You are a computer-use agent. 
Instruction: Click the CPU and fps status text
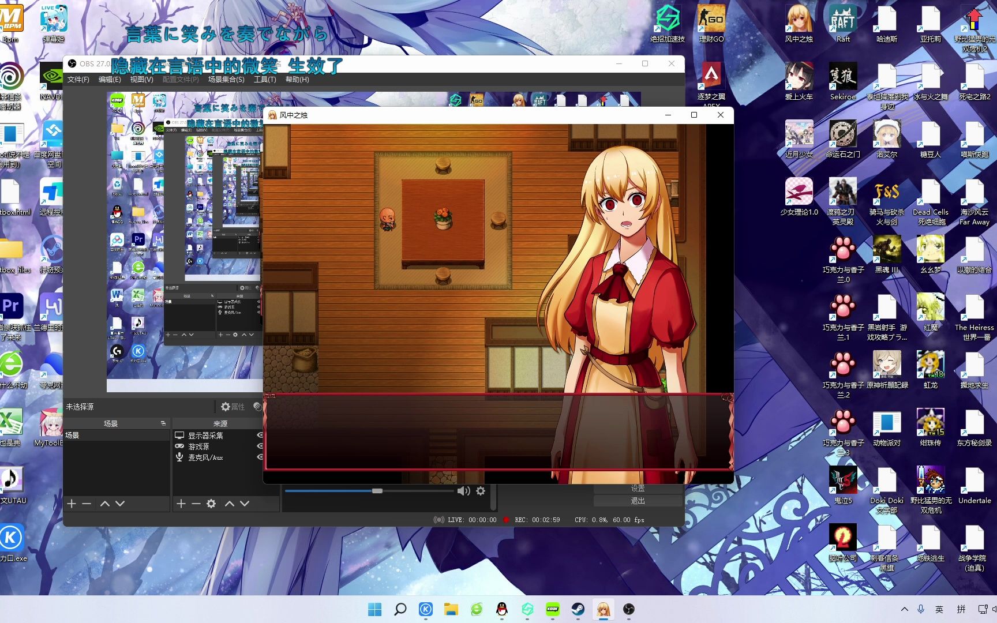[609, 520]
